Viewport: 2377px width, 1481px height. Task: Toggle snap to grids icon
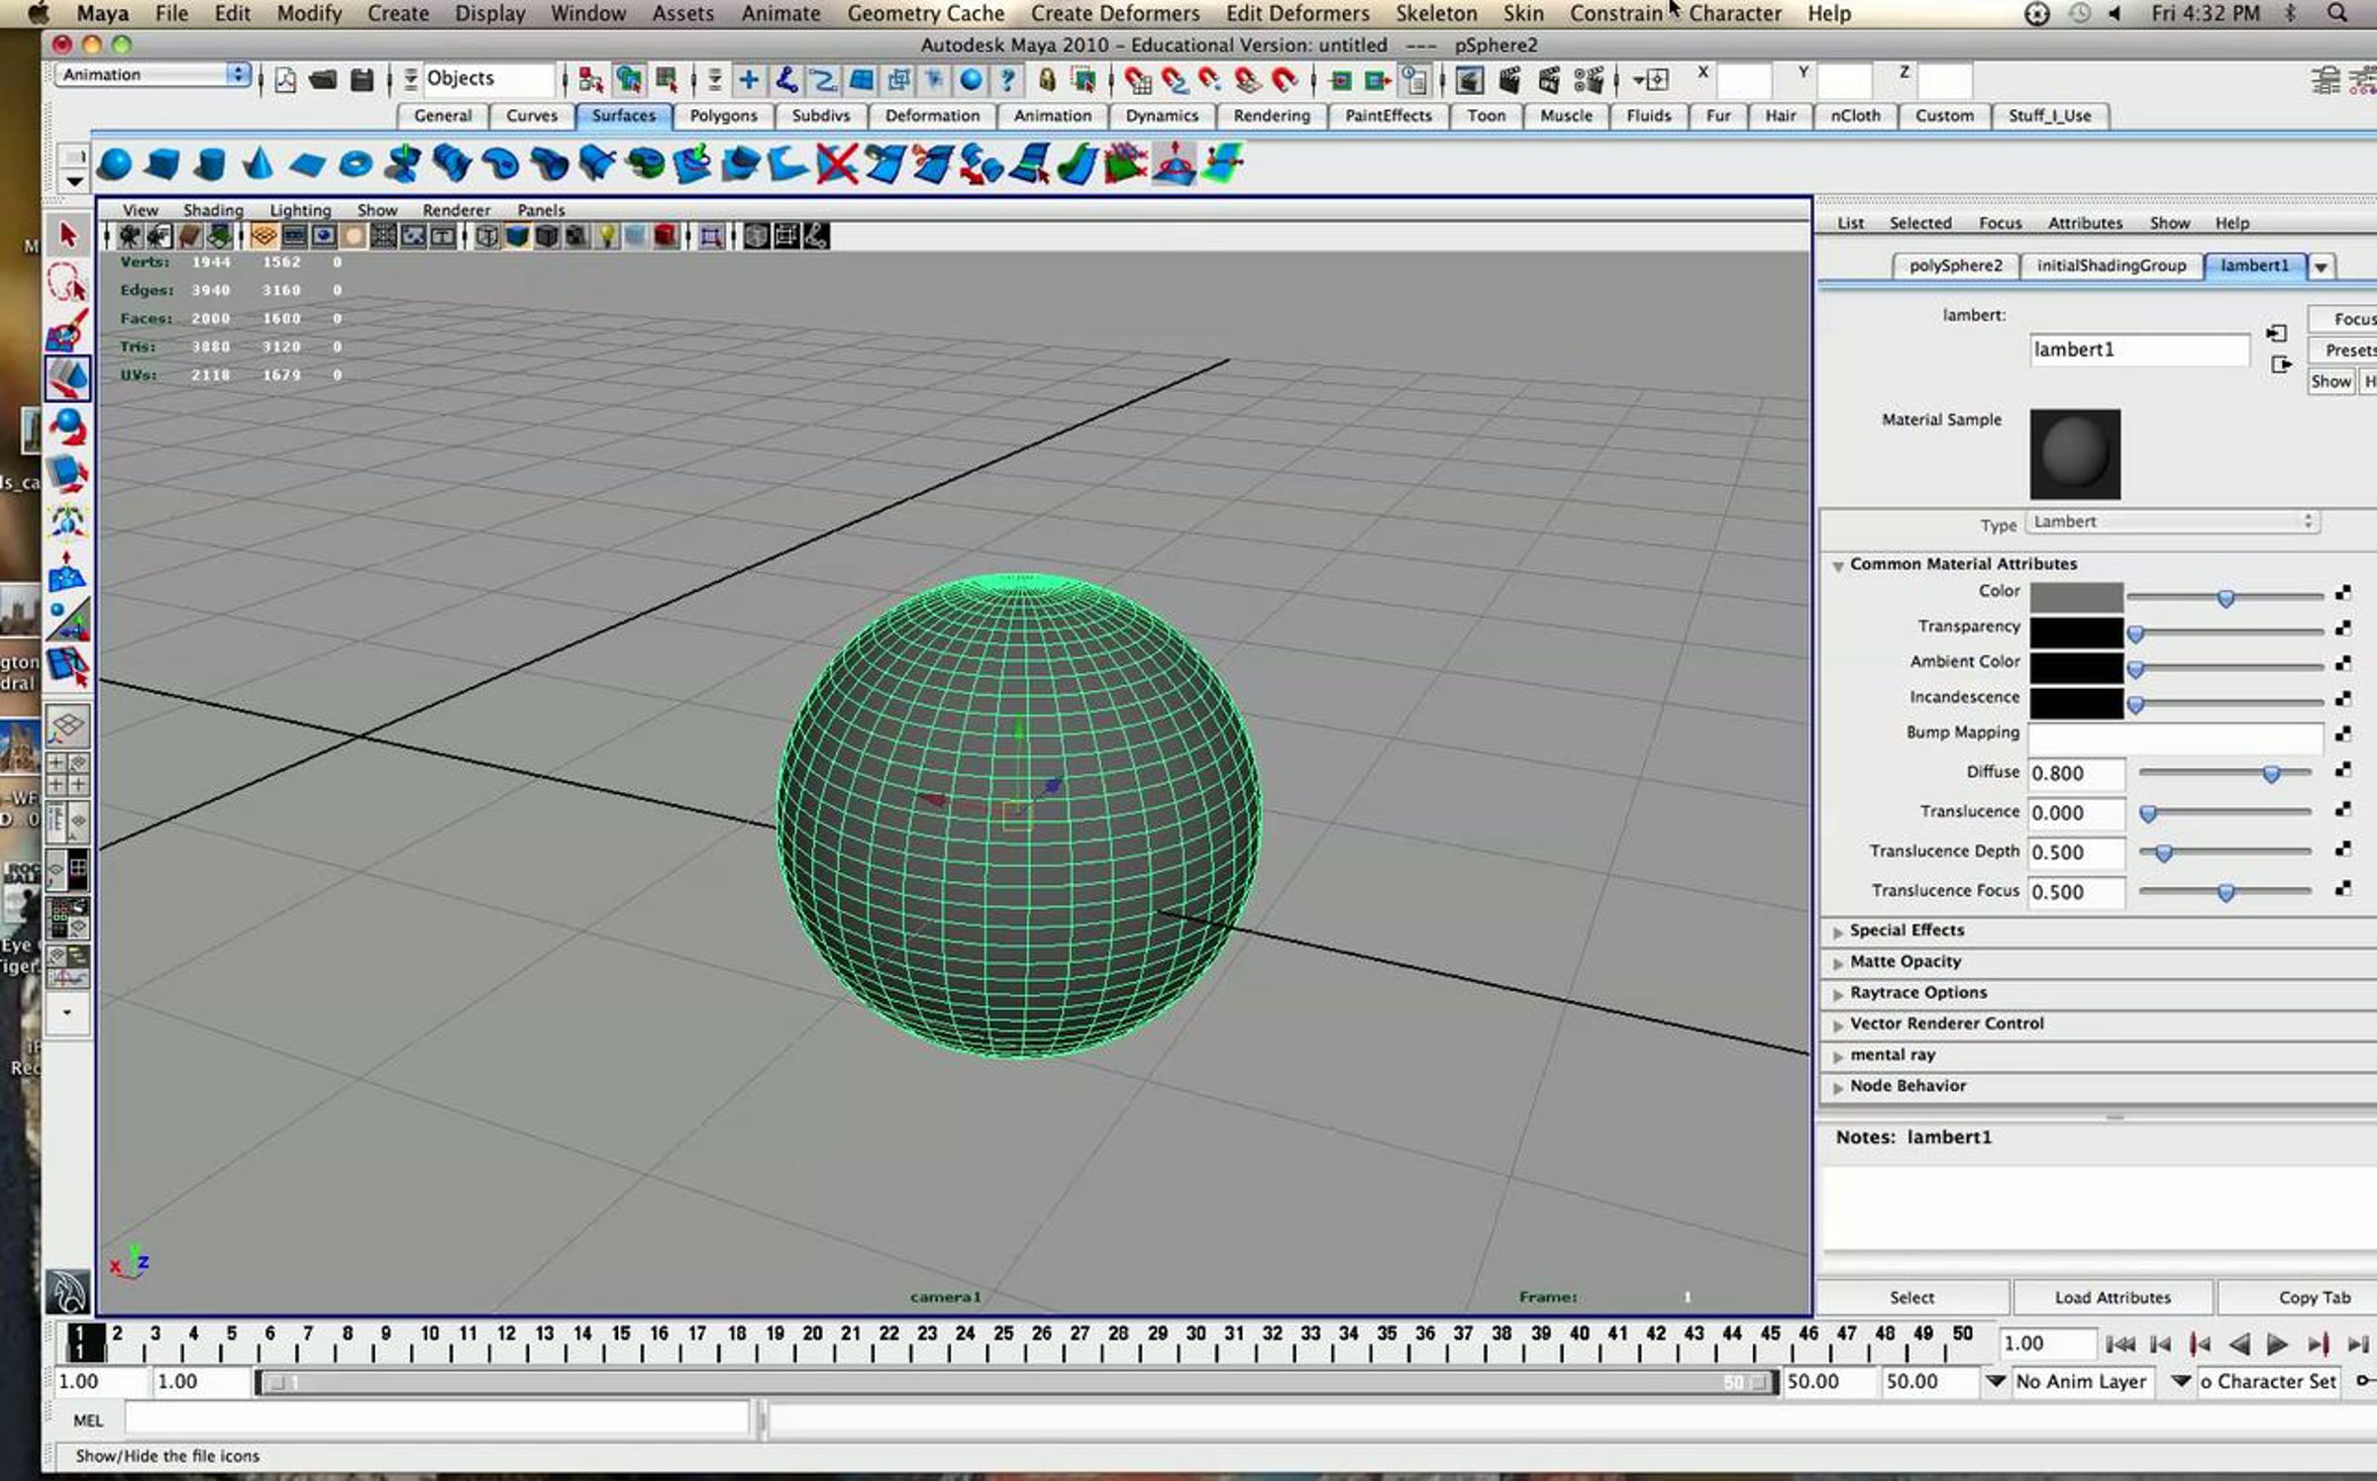(1137, 80)
